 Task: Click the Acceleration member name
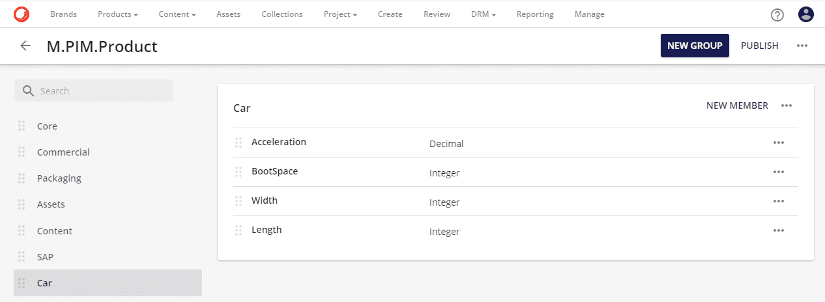[x=279, y=142]
